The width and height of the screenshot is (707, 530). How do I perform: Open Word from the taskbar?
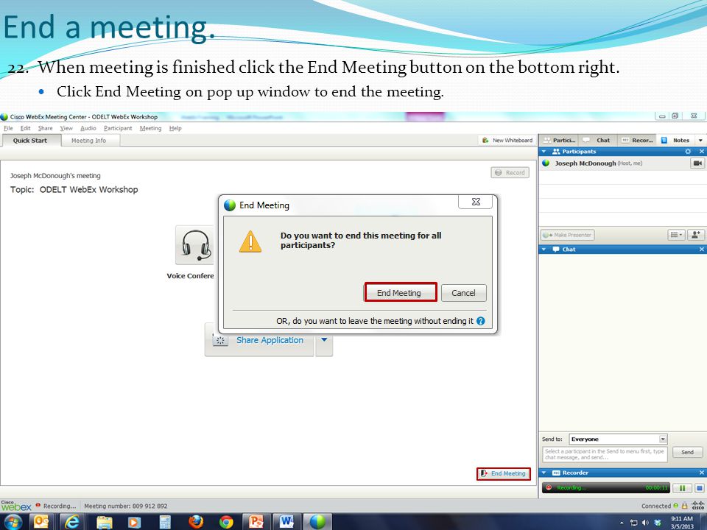tap(286, 522)
